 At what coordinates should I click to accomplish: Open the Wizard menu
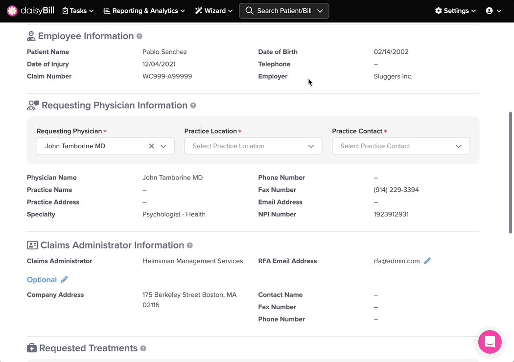[214, 11]
